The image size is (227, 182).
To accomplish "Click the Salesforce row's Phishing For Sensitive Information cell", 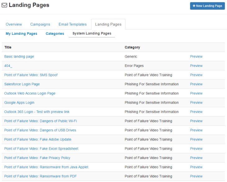I will tap(152, 84).
